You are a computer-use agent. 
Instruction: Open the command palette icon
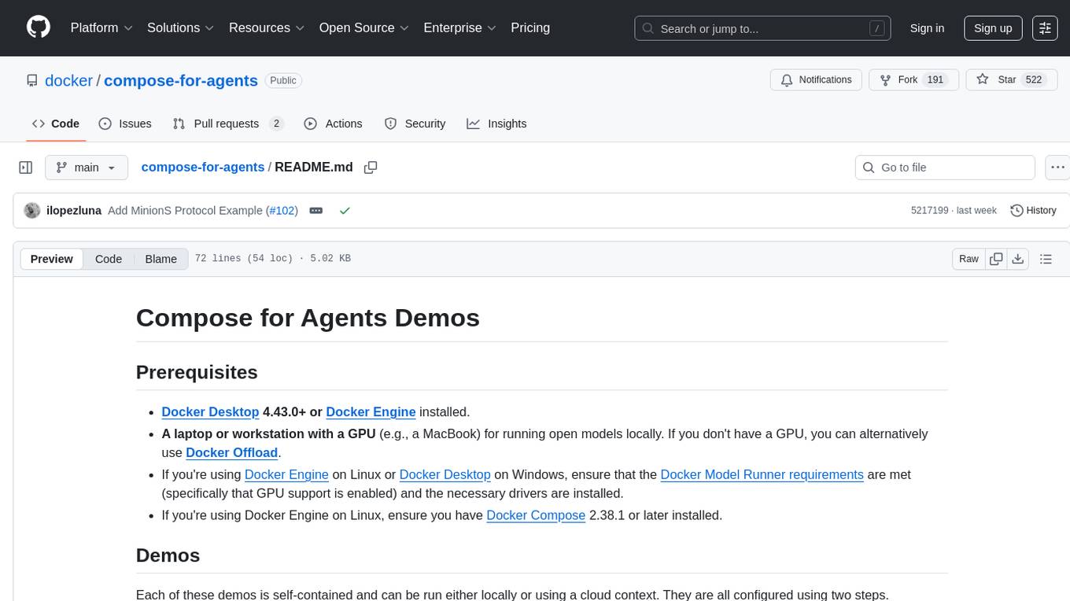(x=1045, y=28)
